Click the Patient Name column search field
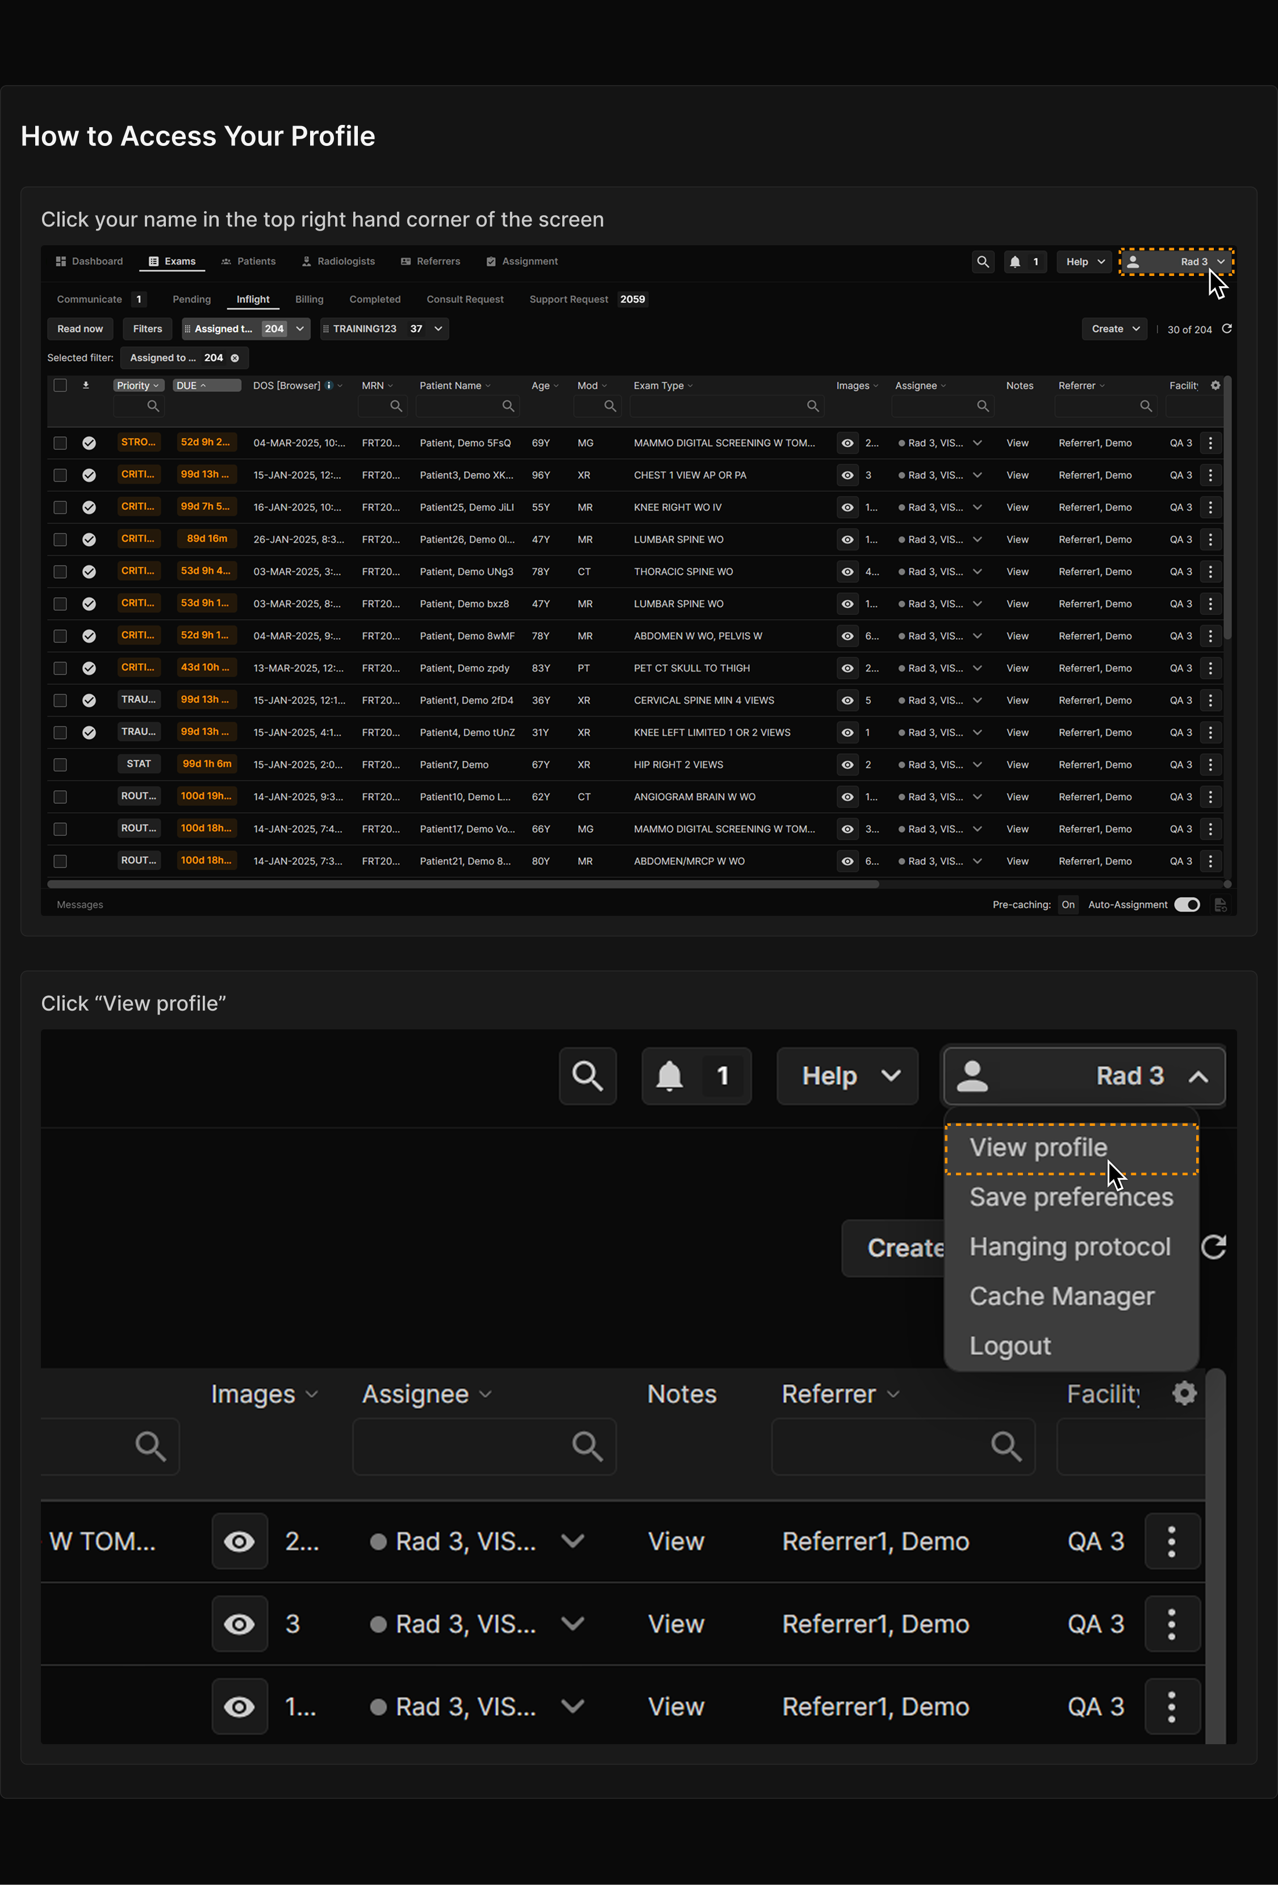 (467, 405)
